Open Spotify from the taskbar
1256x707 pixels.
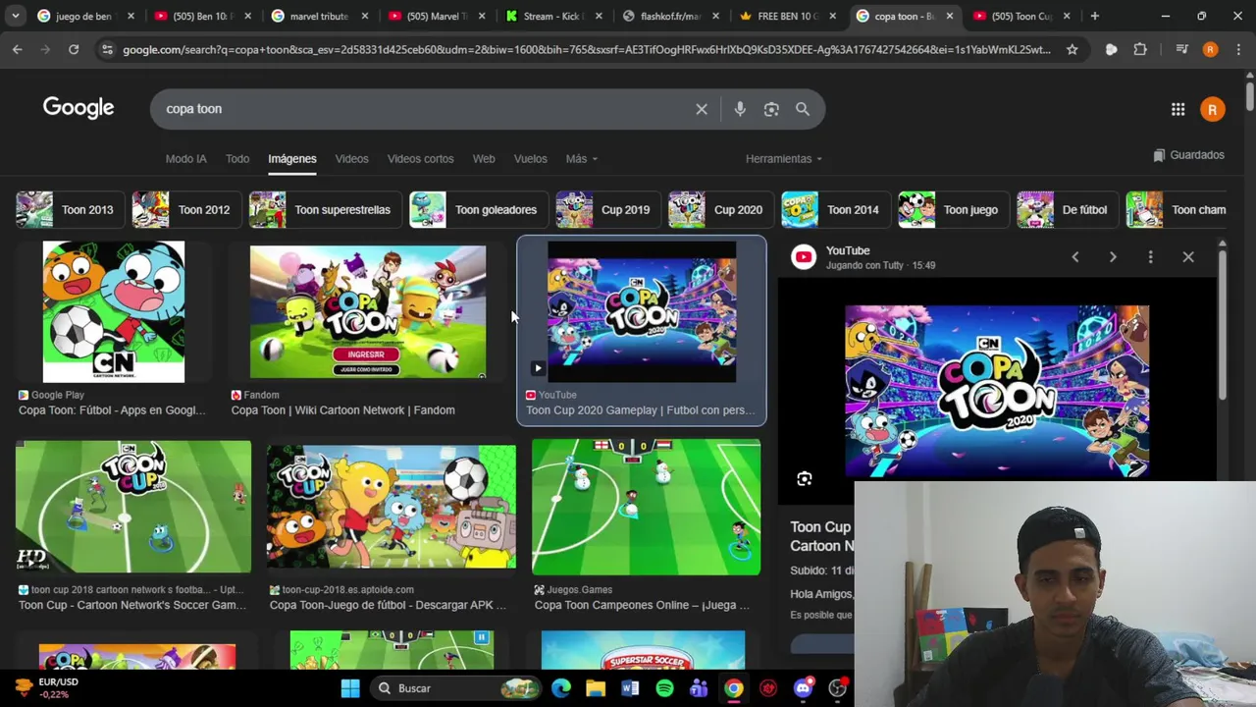664,688
